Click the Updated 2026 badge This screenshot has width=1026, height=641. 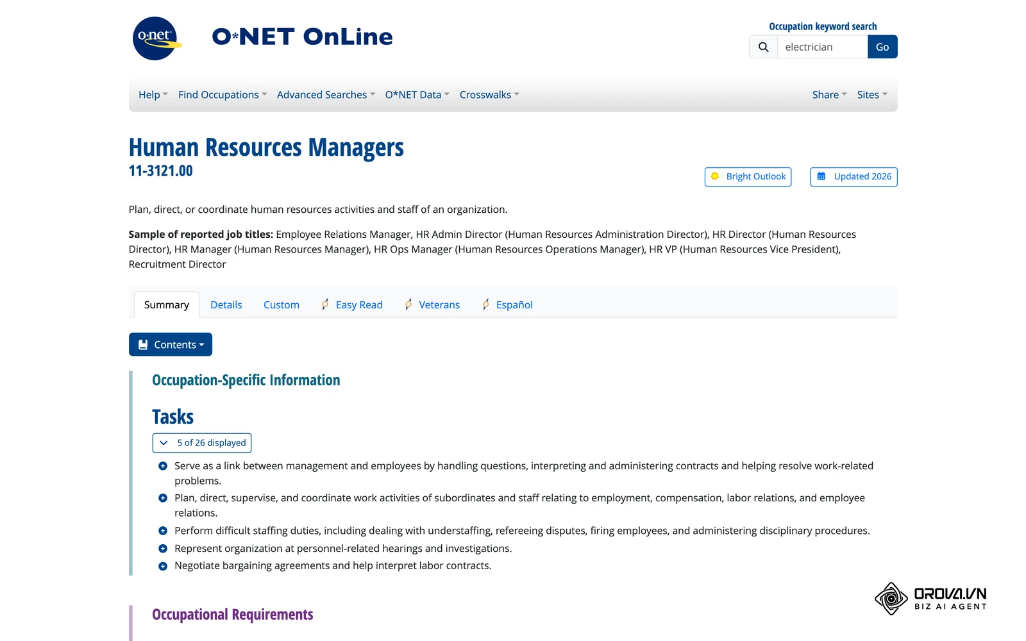pos(854,177)
